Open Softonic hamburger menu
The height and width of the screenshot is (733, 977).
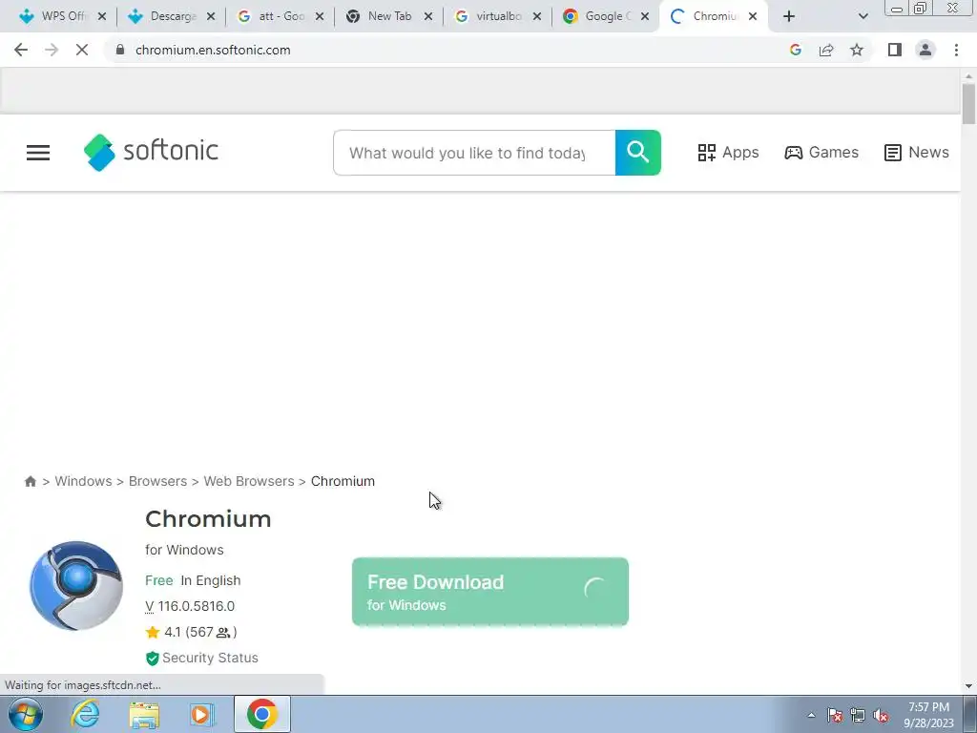click(38, 153)
